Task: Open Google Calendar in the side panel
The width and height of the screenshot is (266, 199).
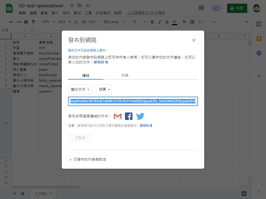Action: click(x=258, y=24)
